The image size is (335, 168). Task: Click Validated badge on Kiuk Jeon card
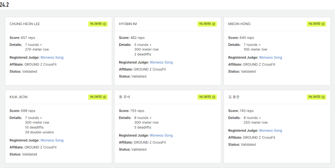coord(98,97)
